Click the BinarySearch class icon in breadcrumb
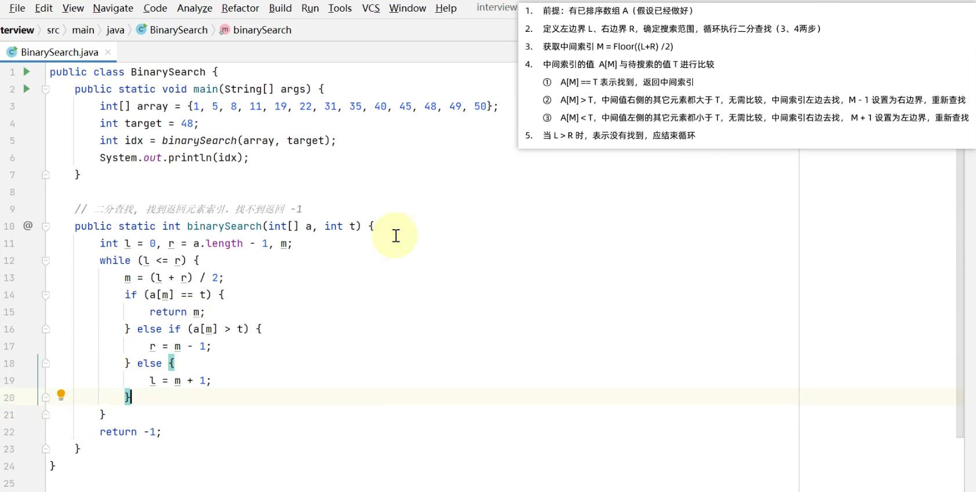Viewport: 976px width, 492px height. (141, 30)
